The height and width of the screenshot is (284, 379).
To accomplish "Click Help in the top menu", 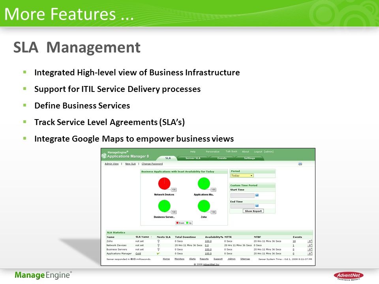I will pyautogui.click(x=193, y=151).
